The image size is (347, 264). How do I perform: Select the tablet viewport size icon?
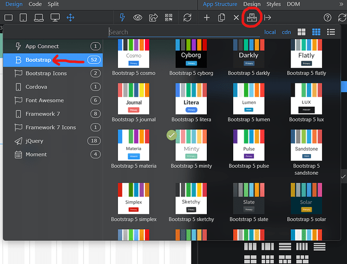(x=23, y=17)
